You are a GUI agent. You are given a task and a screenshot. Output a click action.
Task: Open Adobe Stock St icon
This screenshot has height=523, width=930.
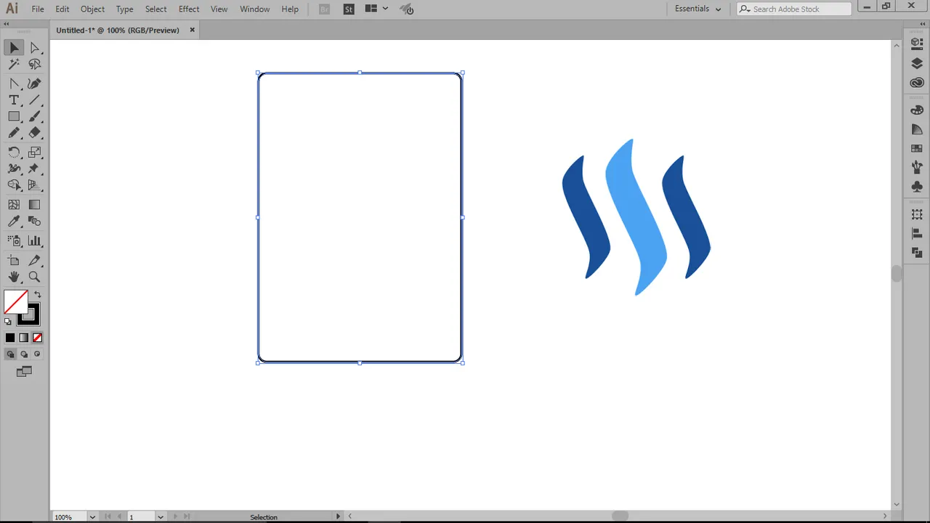tap(349, 9)
